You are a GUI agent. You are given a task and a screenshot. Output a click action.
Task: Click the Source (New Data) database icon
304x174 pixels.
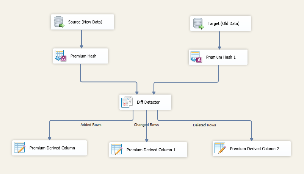59,22
